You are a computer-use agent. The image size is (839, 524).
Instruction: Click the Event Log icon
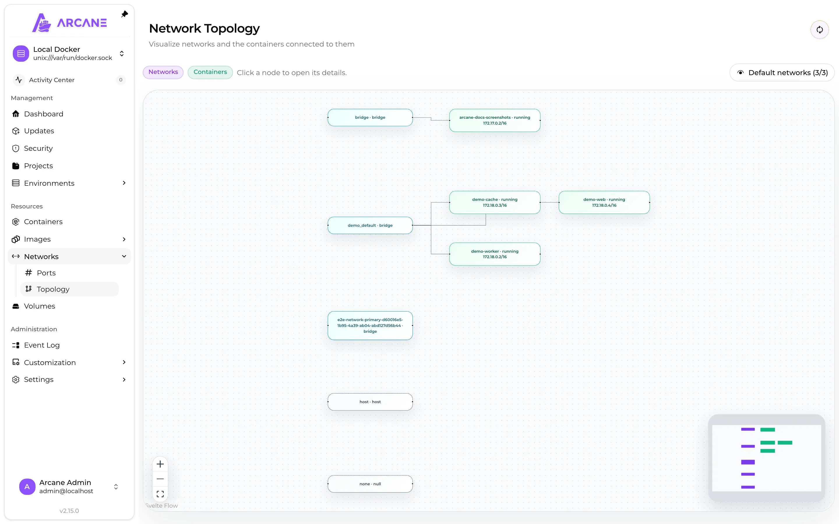point(16,345)
